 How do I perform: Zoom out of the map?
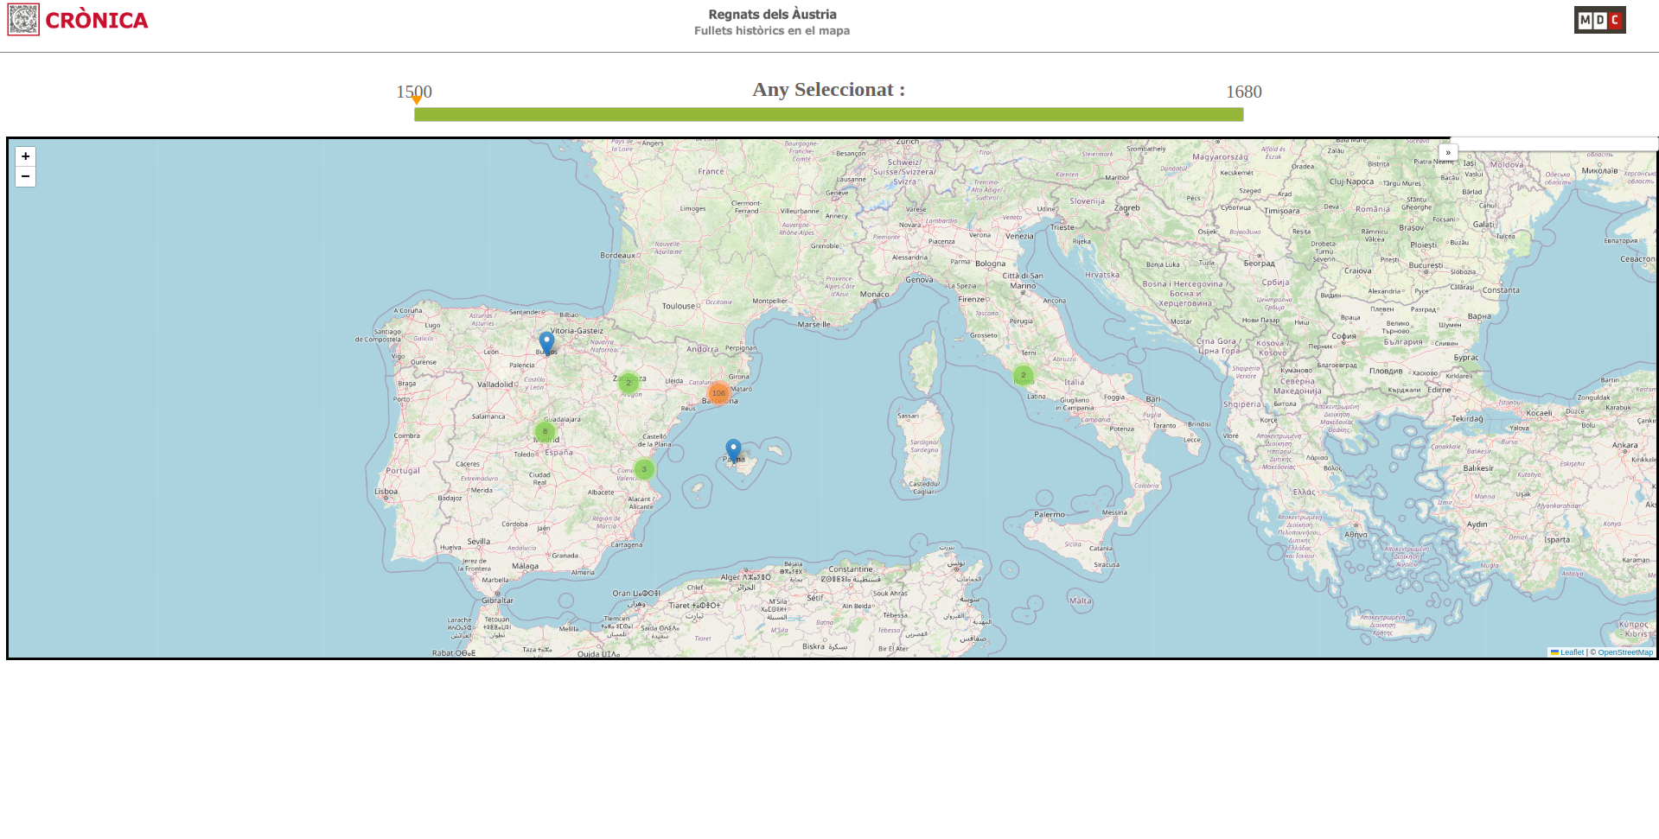(x=26, y=177)
